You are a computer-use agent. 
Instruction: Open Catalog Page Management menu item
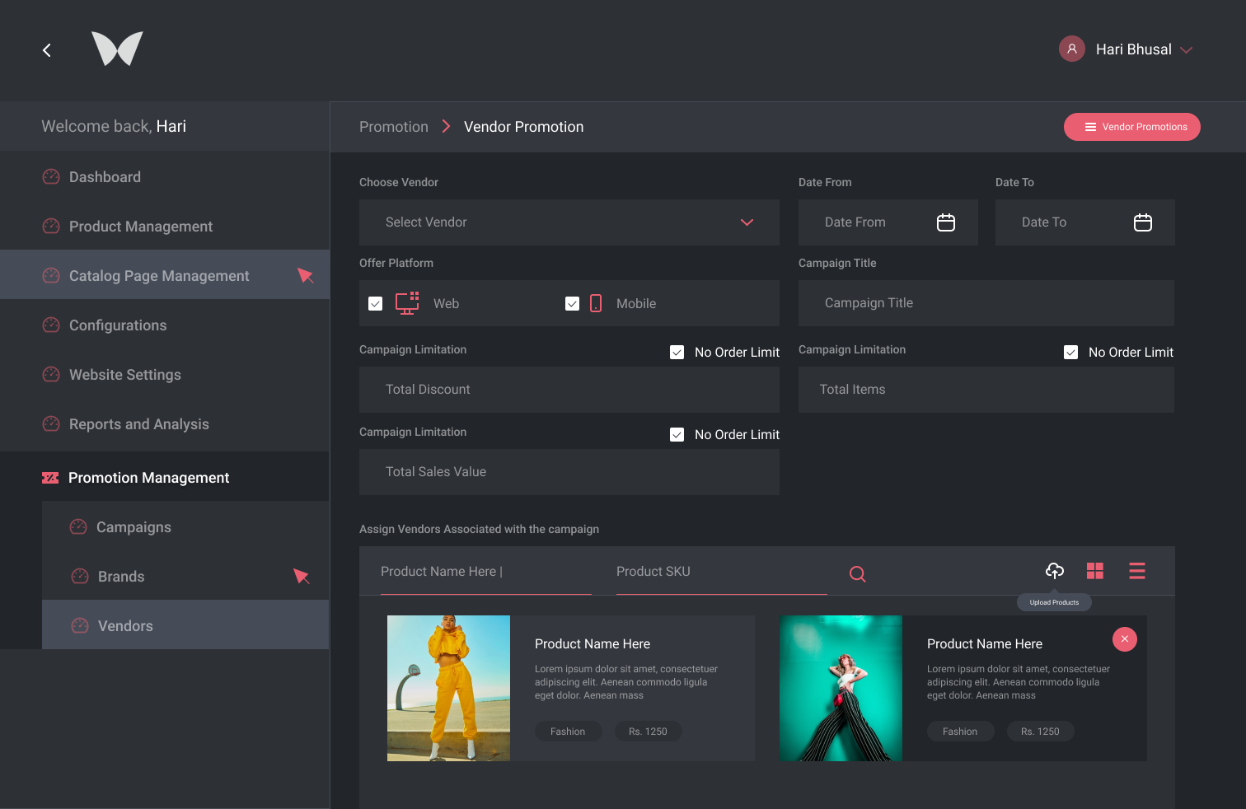[159, 276]
